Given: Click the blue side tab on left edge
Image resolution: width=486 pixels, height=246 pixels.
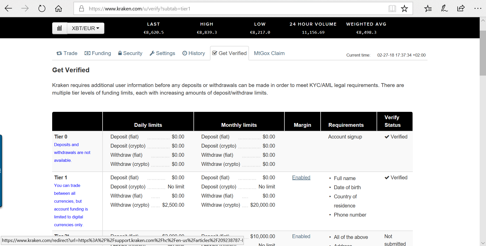Looking at the screenshot, I should 1,171.
